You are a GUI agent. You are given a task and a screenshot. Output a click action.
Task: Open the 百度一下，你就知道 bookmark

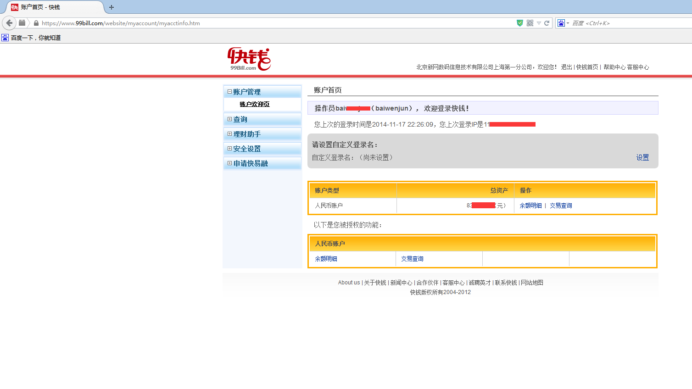32,38
